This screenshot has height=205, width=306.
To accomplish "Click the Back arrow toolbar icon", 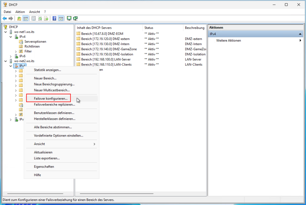I will [x=4, y=19].
